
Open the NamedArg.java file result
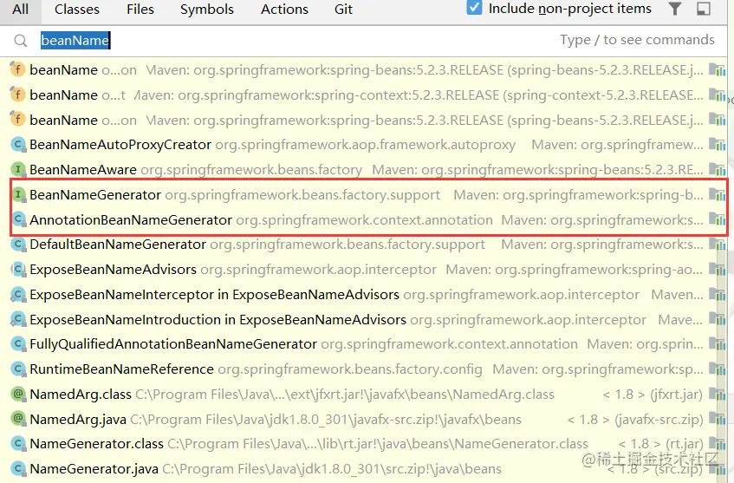tap(363, 420)
